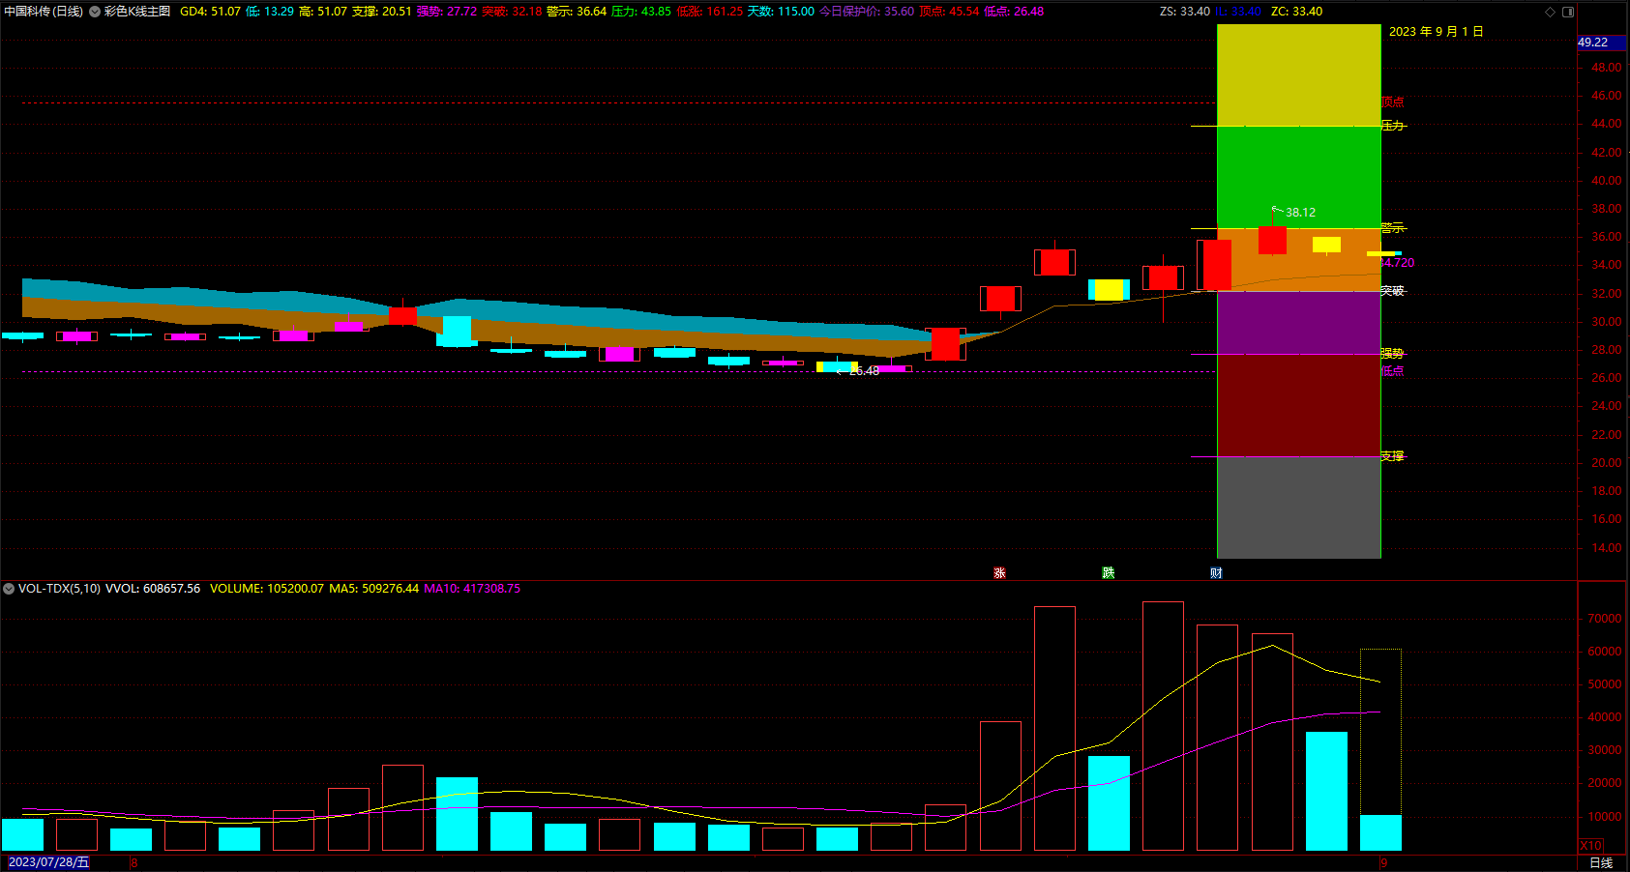Click the ZS: 33.40 value
The width and height of the screenshot is (1630, 872).
coord(1185,12)
